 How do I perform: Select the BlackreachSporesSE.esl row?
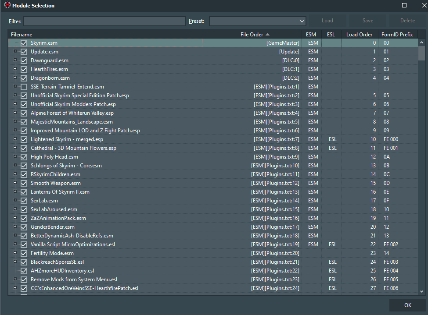click(x=213, y=262)
